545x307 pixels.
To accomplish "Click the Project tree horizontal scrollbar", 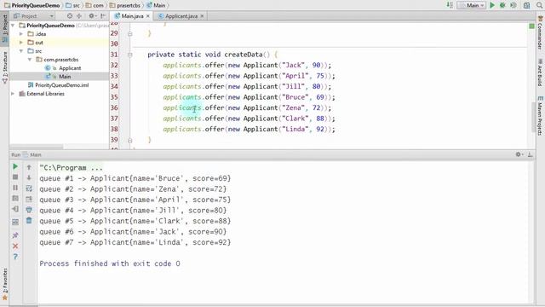I will (37, 147).
